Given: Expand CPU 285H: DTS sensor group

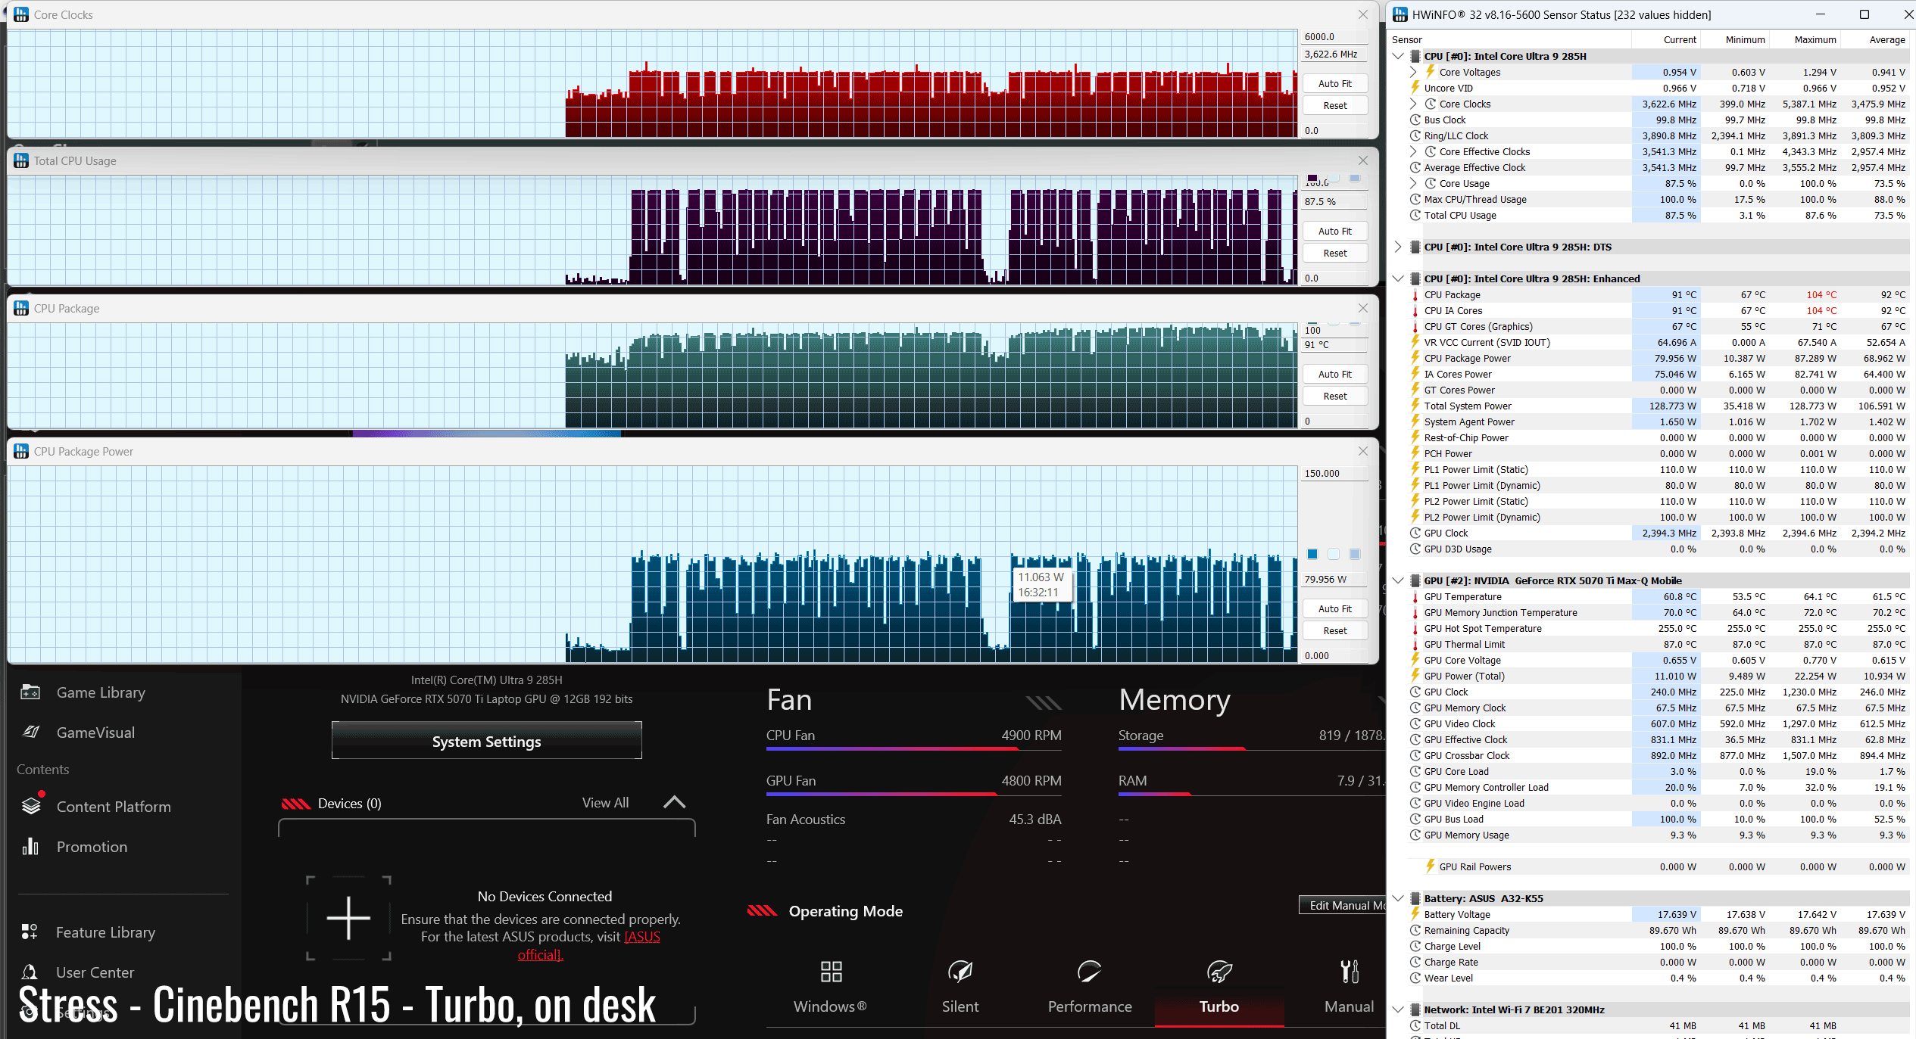Looking at the screenshot, I should point(1398,247).
